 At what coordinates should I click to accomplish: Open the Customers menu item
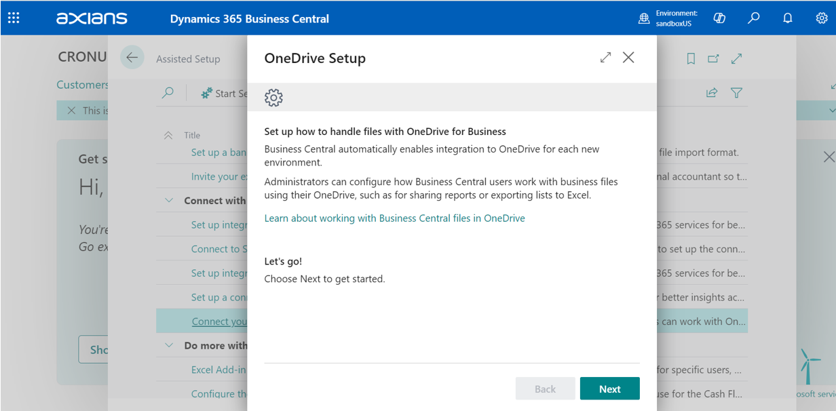81,85
